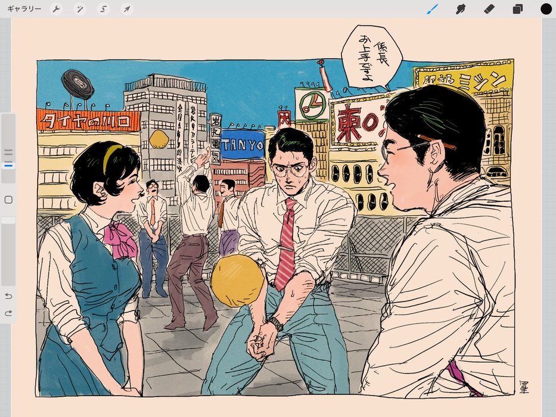Tap the square modify button in sidebar
Viewport: 556px width, 417px height.
click(8, 200)
